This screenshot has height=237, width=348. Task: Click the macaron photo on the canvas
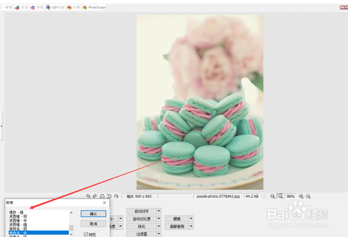pyautogui.click(x=200, y=102)
